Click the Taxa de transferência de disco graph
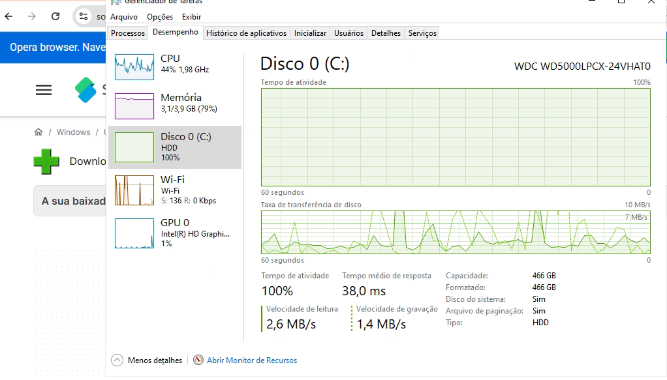This screenshot has height=380, width=667. [456, 232]
